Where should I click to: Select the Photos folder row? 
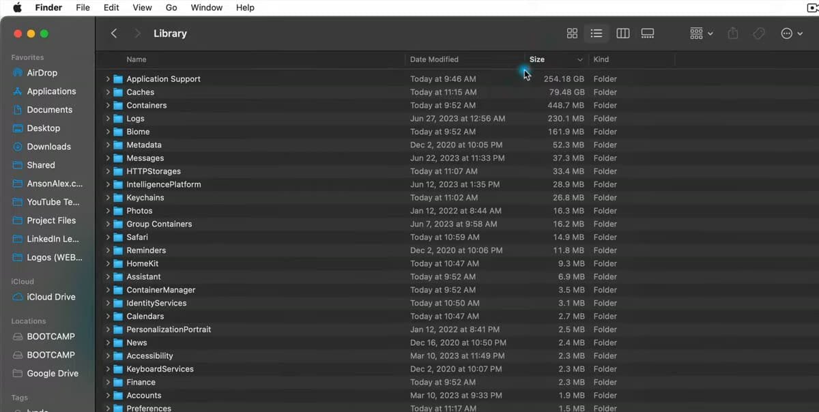click(457, 211)
